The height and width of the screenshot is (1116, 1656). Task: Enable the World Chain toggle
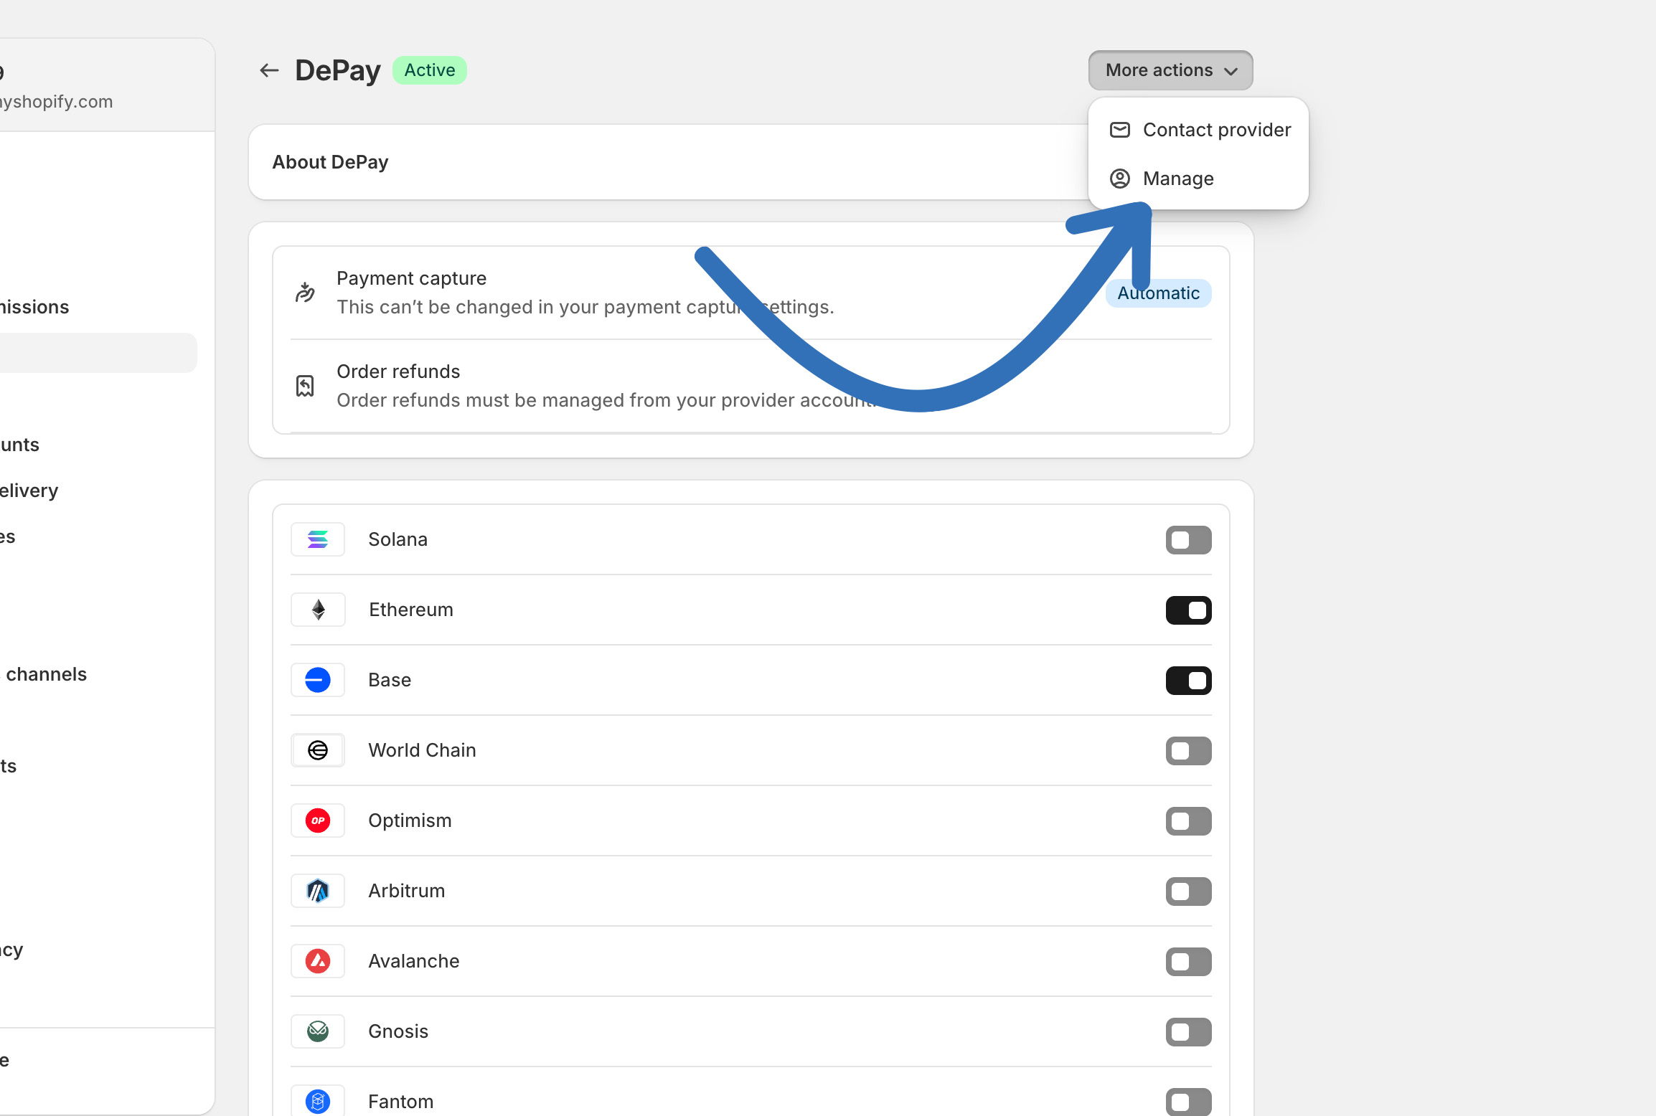(x=1188, y=751)
